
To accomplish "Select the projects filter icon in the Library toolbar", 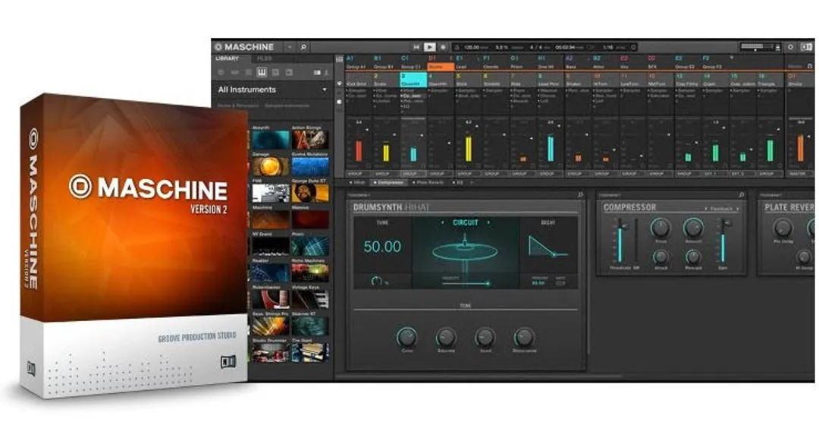I will tap(221, 73).
